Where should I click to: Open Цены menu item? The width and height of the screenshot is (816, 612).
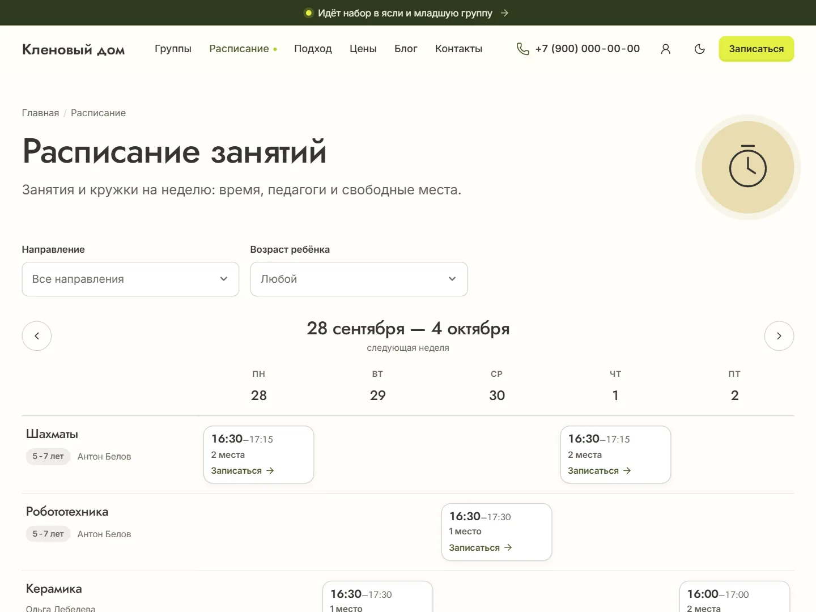point(363,49)
